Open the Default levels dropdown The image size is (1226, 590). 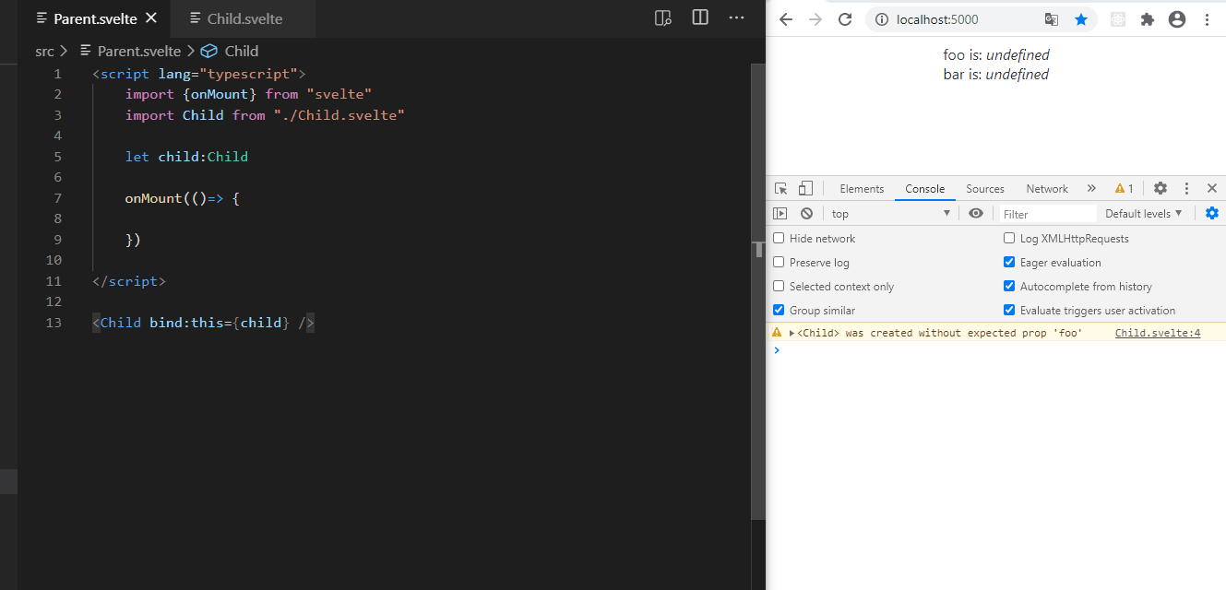coord(1144,214)
